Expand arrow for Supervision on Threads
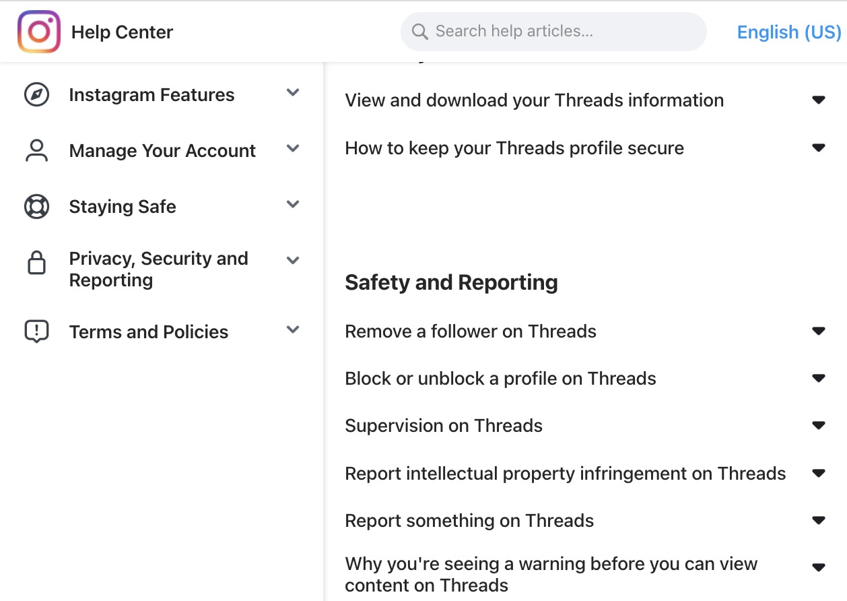Image resolution: width=847 pixels, height=601 pixels. pos(819,426)
